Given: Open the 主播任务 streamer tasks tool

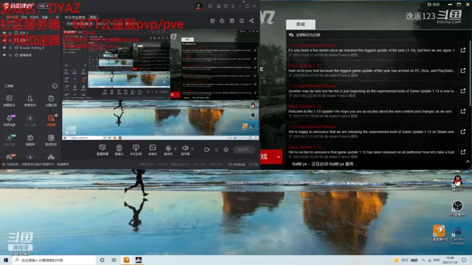Looking at the screenshot, I should click(51, 101).
